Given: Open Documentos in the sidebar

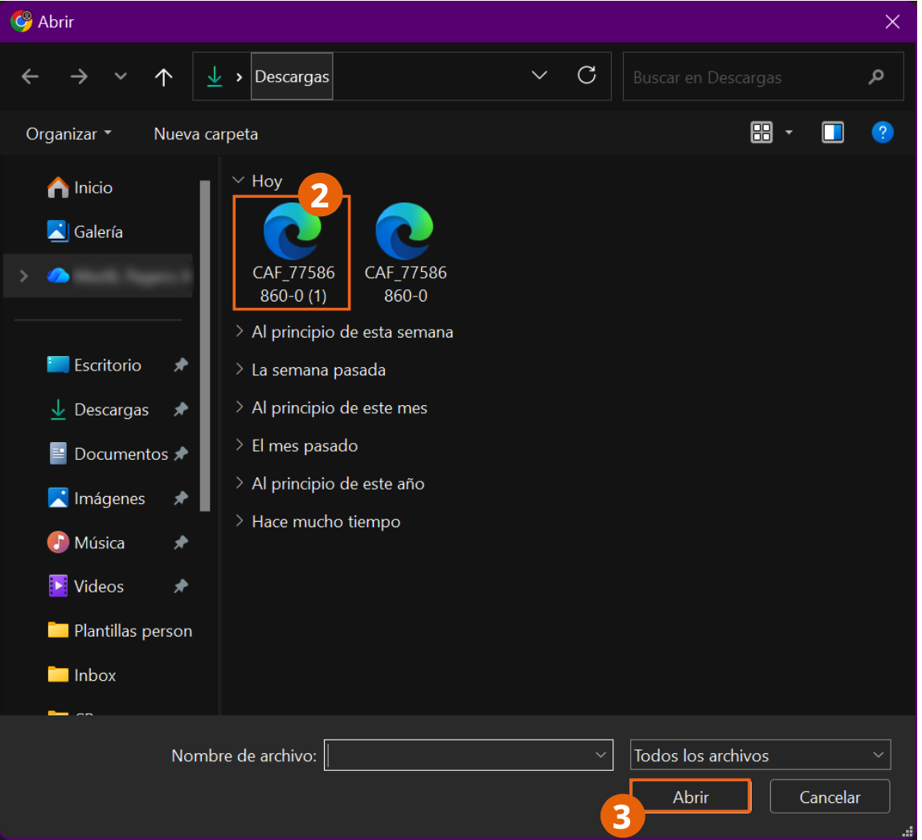Looking at the screenshot, I should coord(109,454).
